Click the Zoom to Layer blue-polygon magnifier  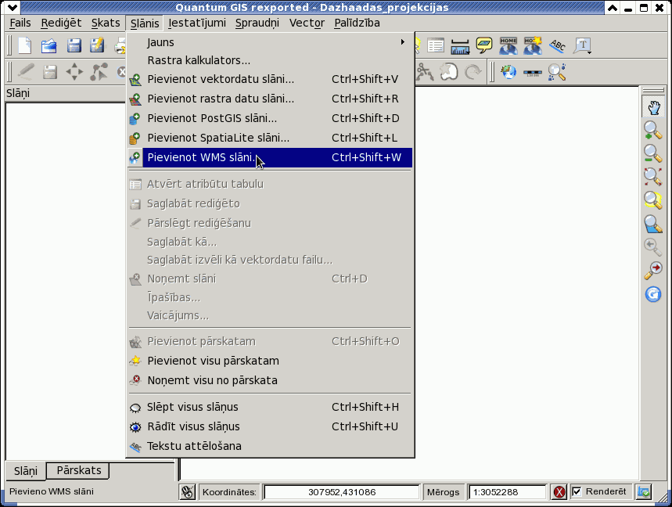[652, 224]
